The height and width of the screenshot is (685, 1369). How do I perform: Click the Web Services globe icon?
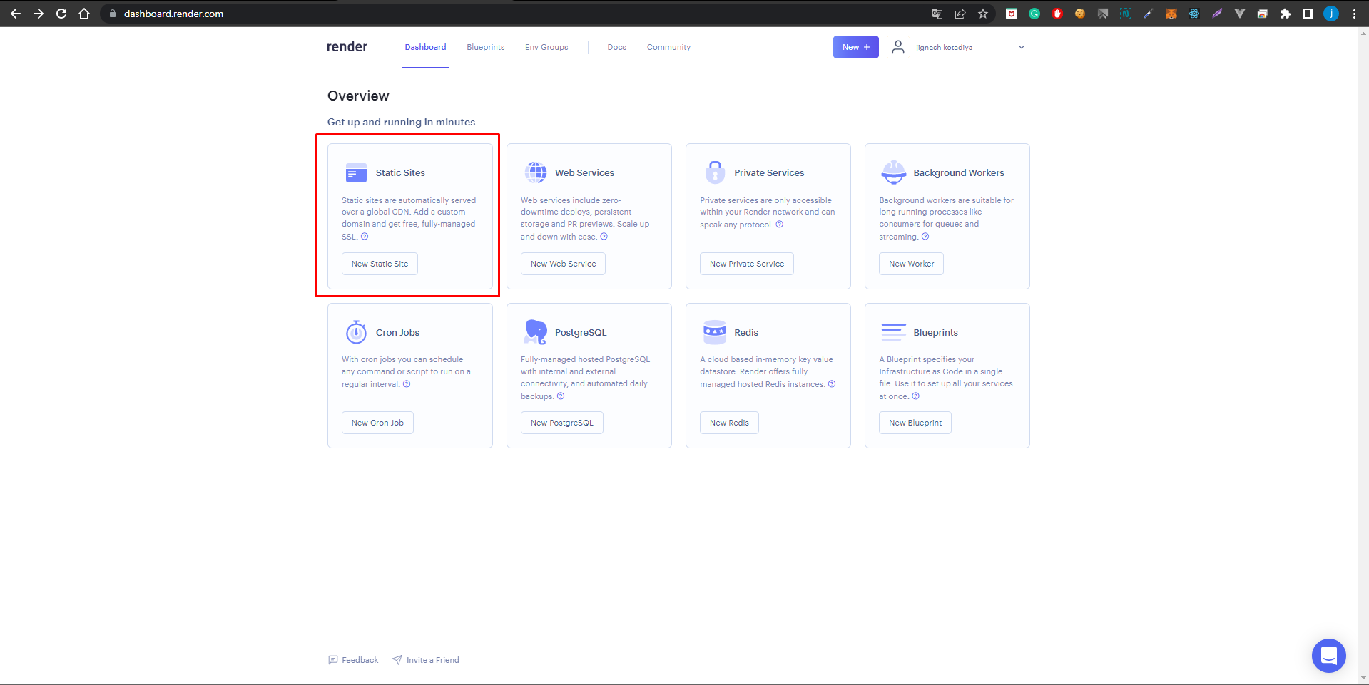point(536,172)
